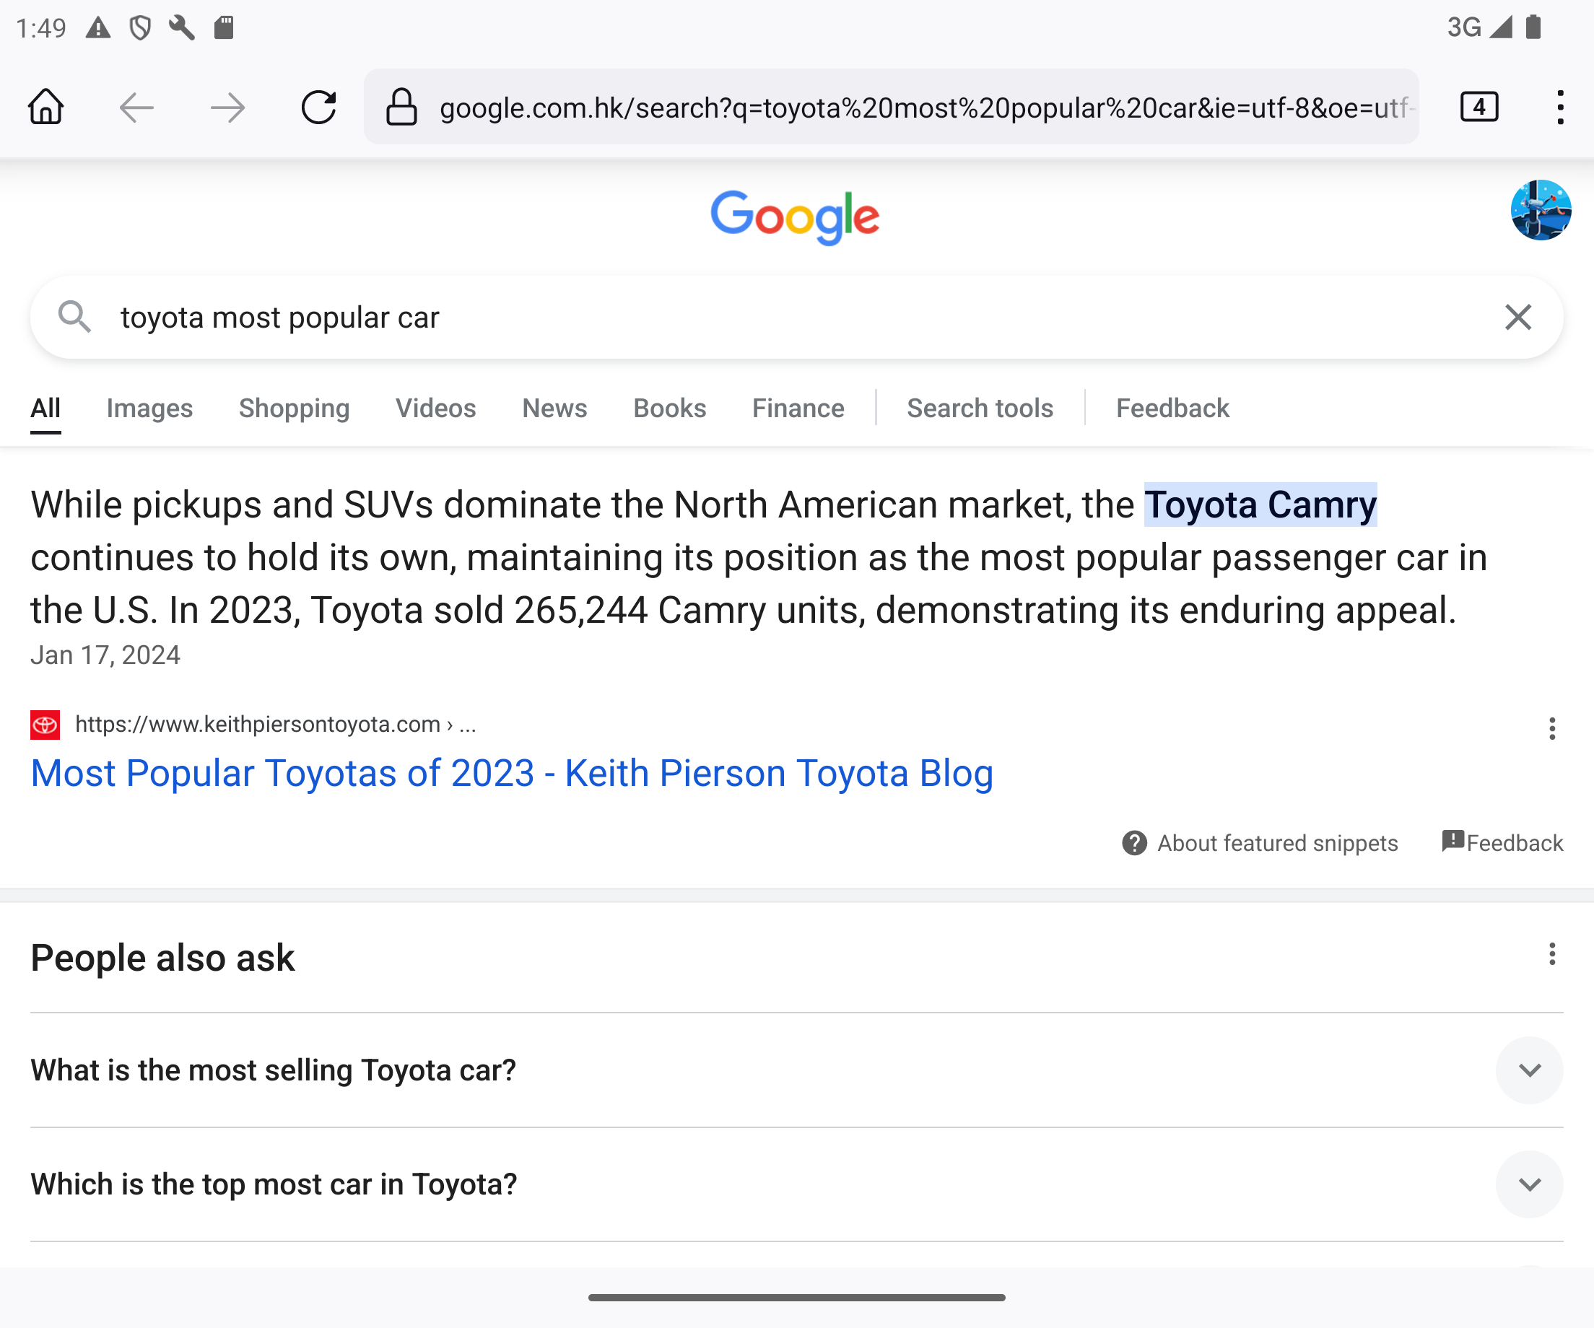Click the keithpiersontoyota.com URL

point(276,725)
